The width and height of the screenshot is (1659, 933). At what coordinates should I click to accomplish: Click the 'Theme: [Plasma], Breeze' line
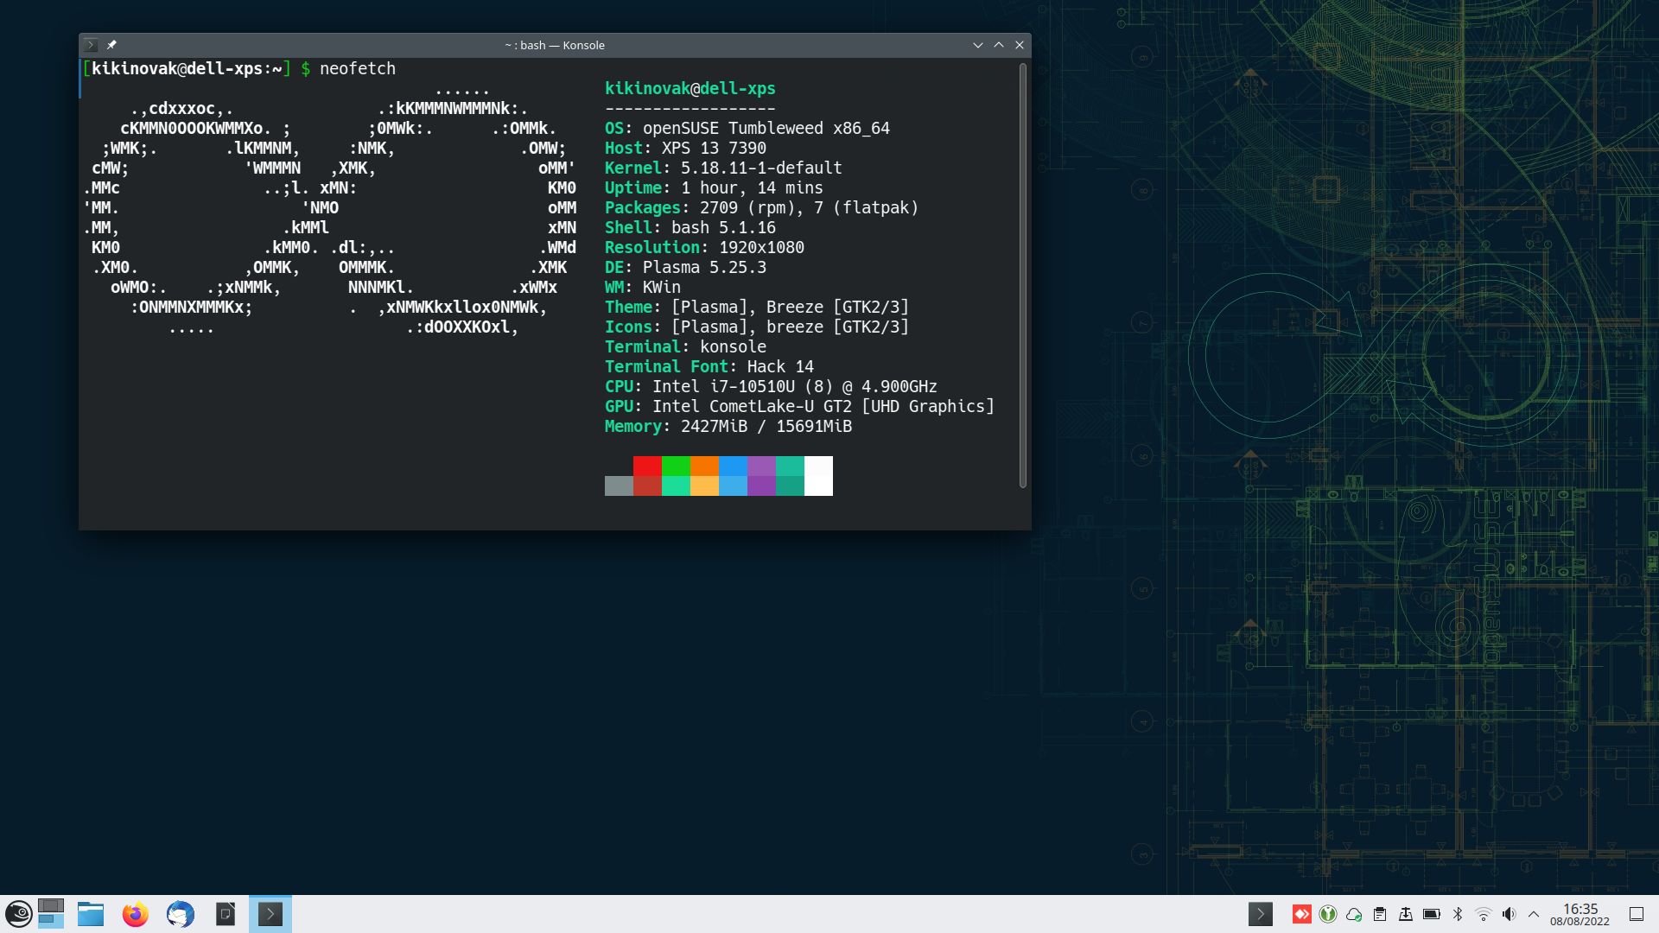tap(757, 307)
